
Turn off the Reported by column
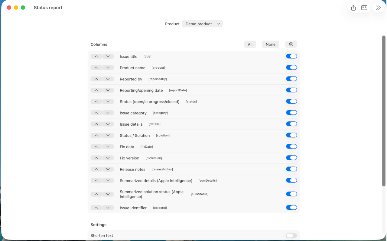[x=291, y=79]
